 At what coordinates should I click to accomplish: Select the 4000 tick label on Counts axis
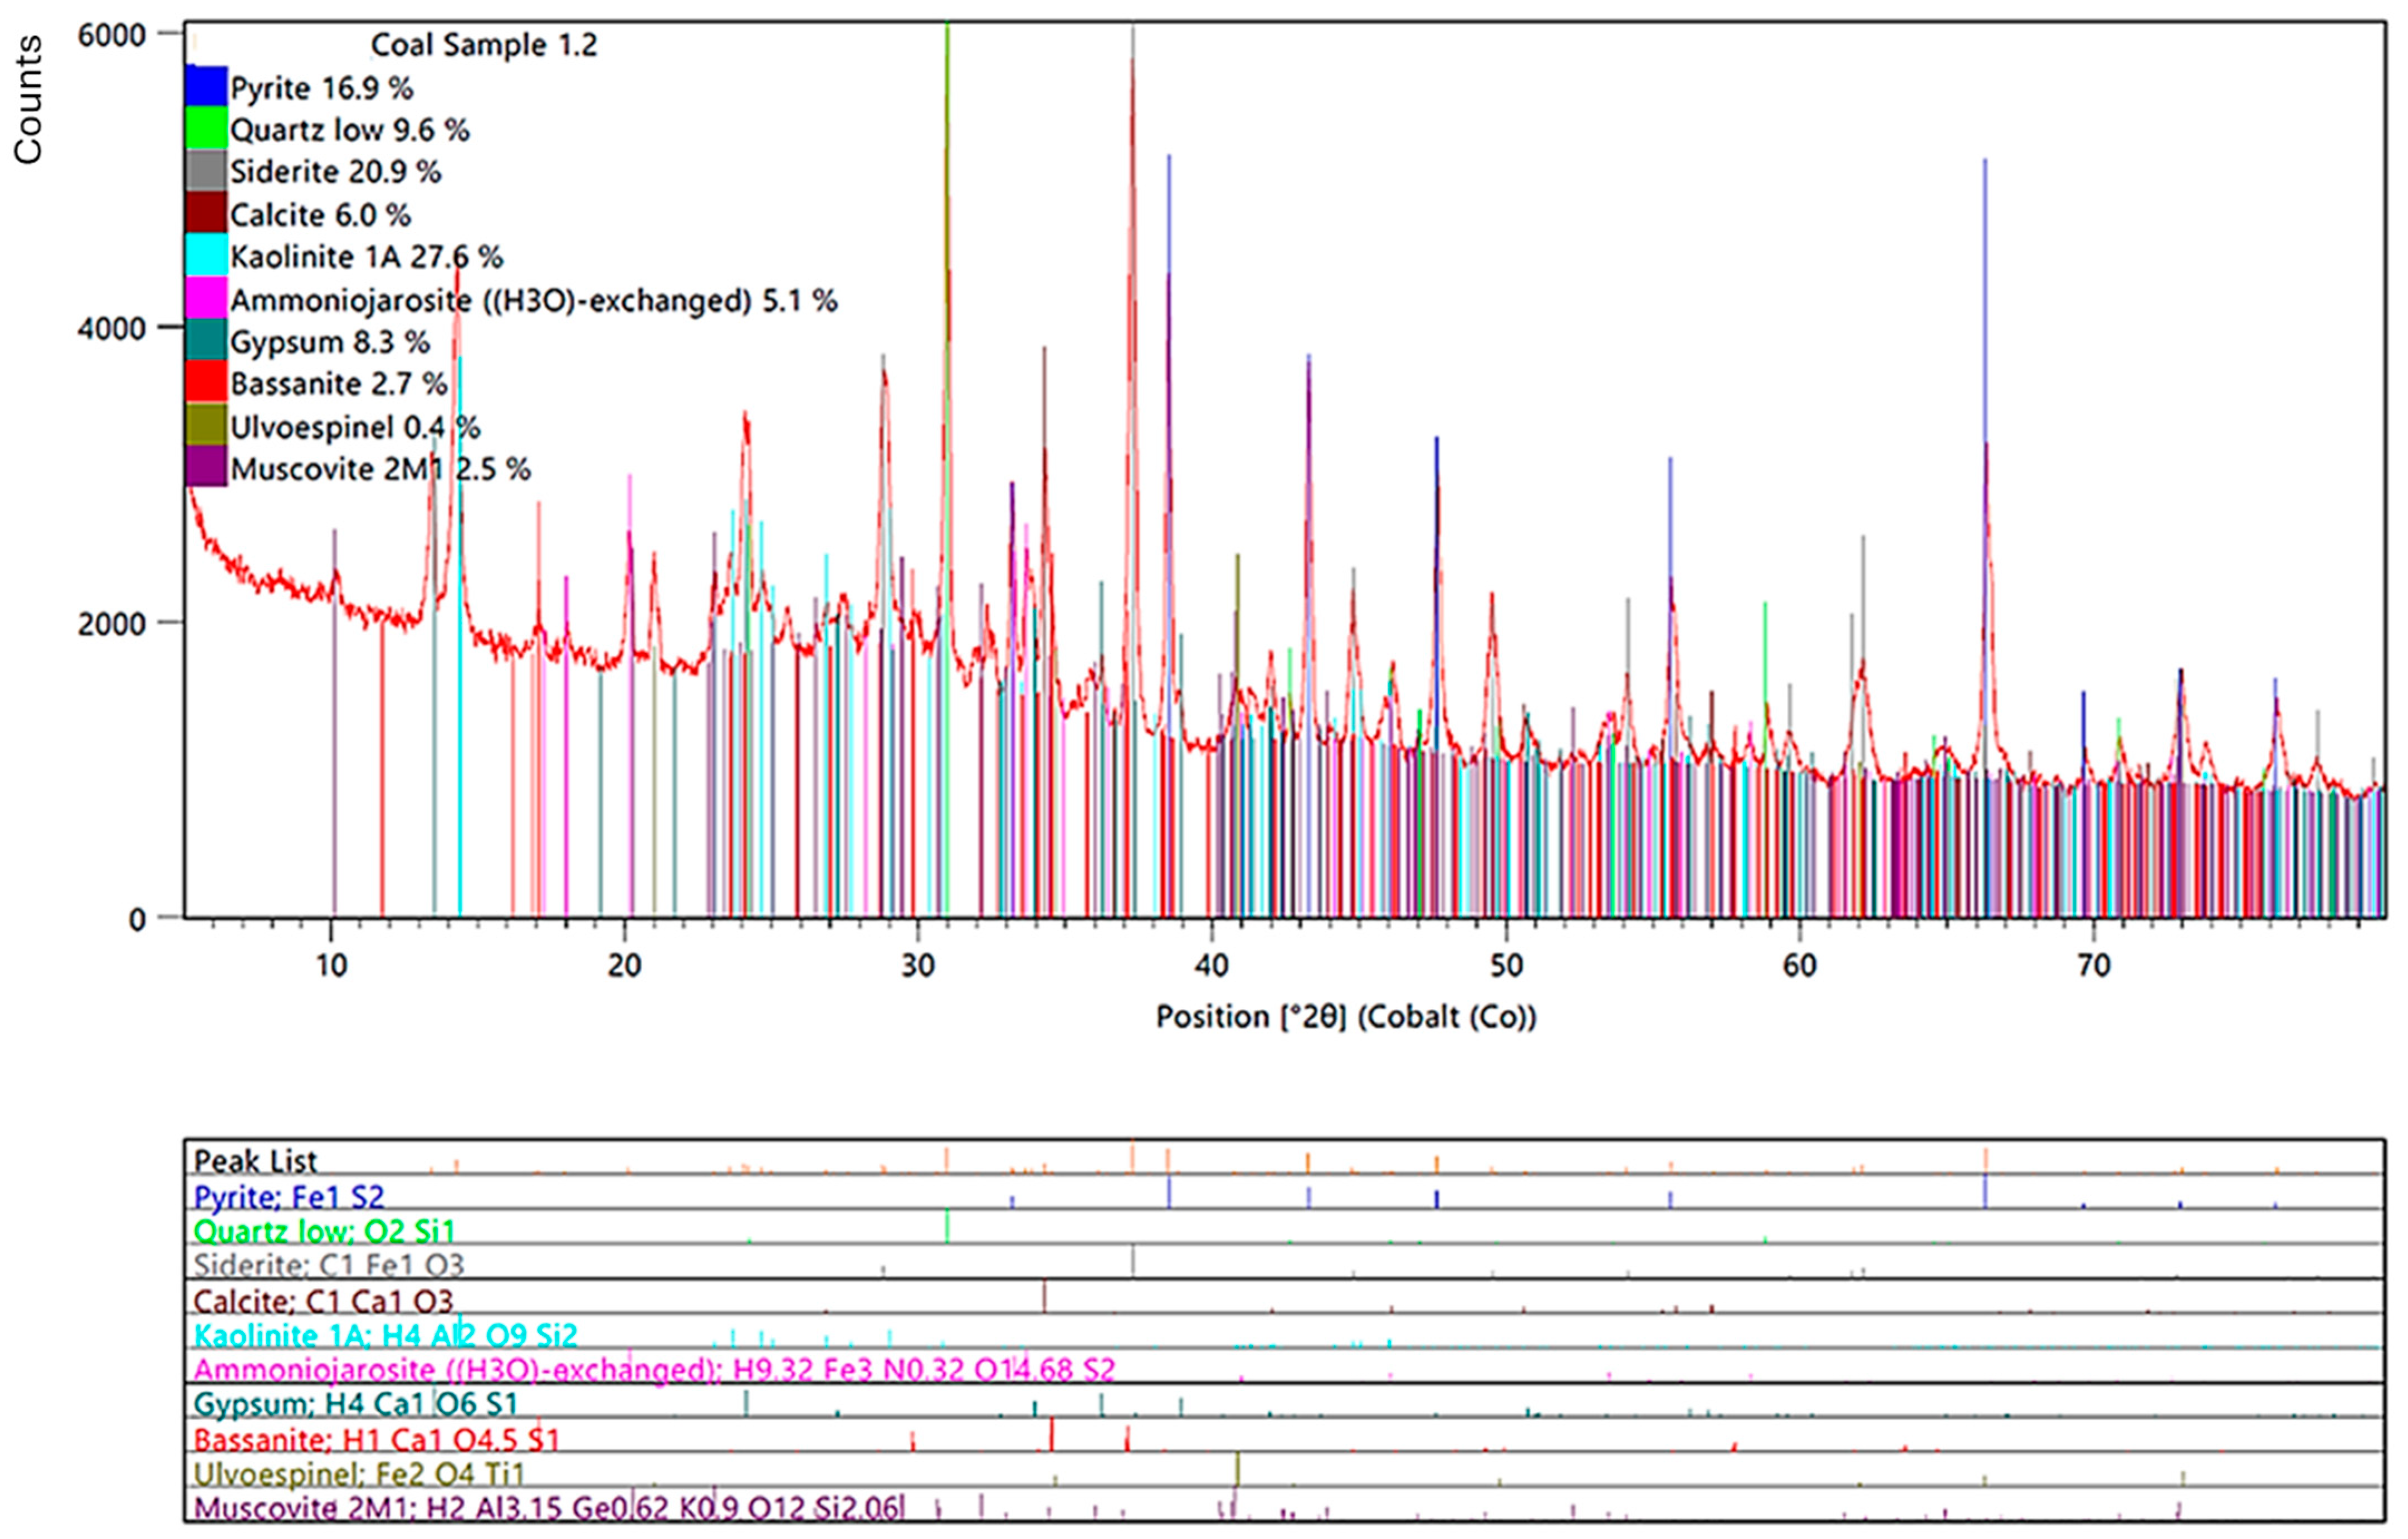tap(111, 329)
